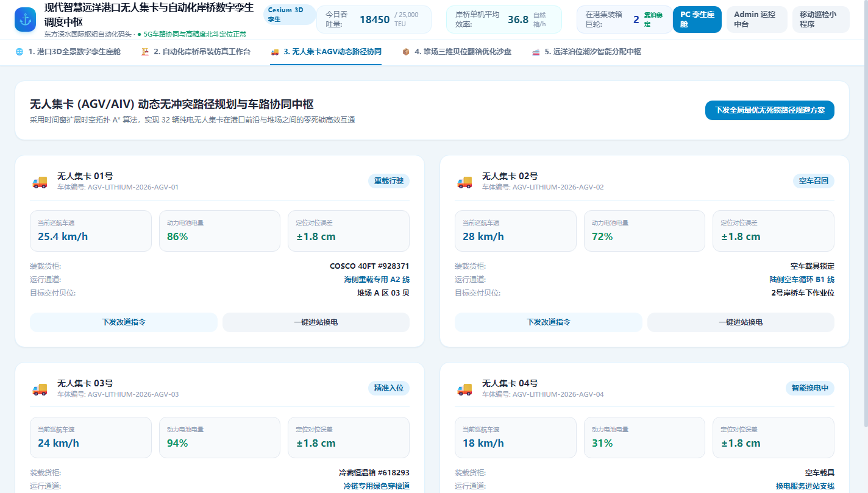Click the 岸桥单机平均效率 36.8 value

pos(518,20)
